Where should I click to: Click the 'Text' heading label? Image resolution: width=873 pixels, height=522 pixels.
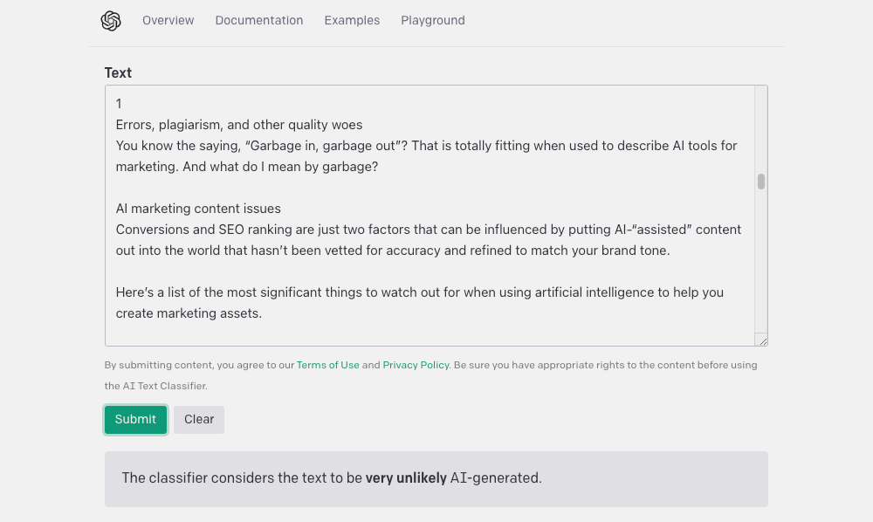point(118,72)
